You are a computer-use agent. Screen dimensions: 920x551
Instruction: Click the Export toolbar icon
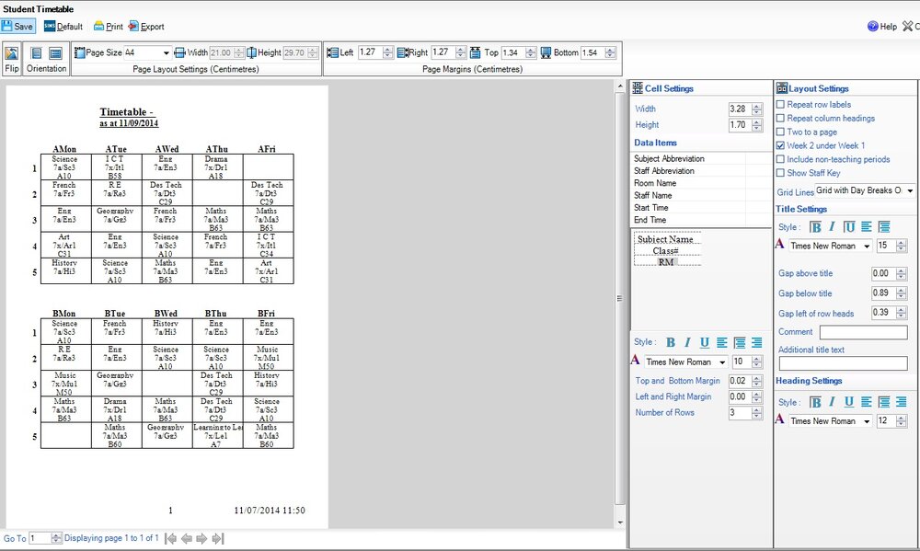[x=146, y=27]
